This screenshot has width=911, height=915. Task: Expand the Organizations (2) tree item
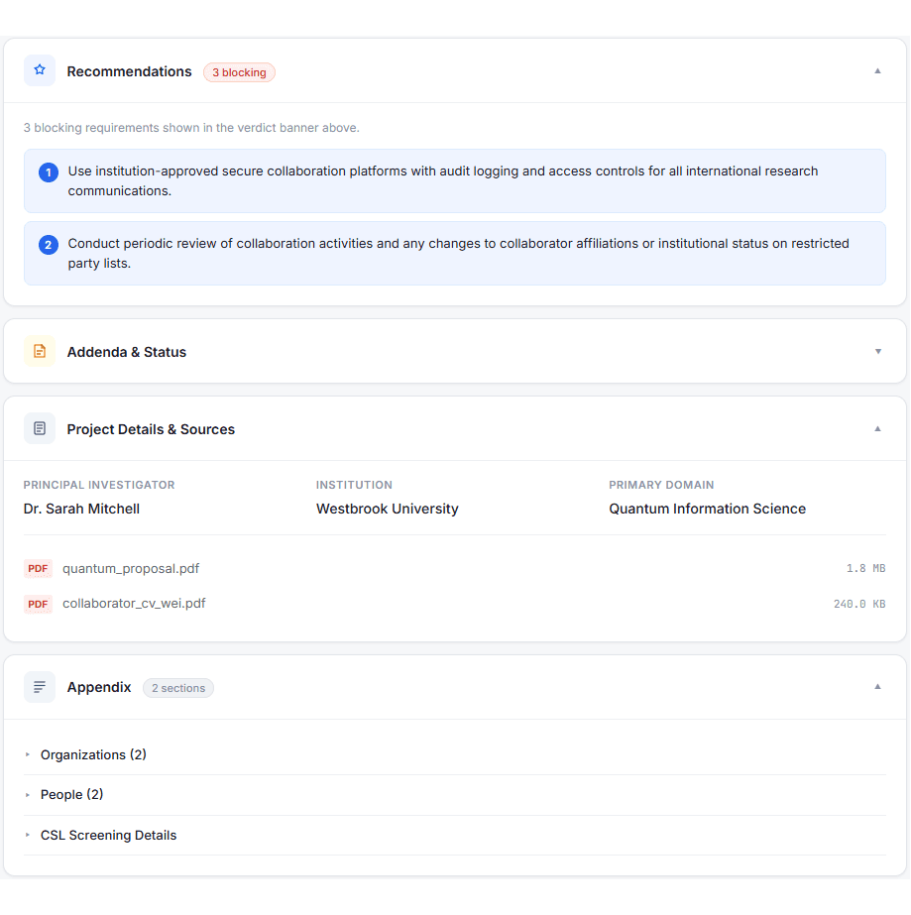click(93, 754)
